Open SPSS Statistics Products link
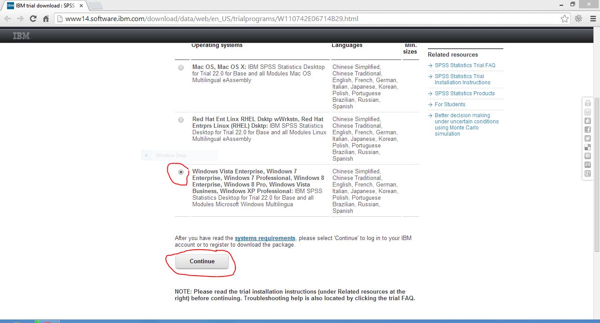 click(x=465, y=93)
